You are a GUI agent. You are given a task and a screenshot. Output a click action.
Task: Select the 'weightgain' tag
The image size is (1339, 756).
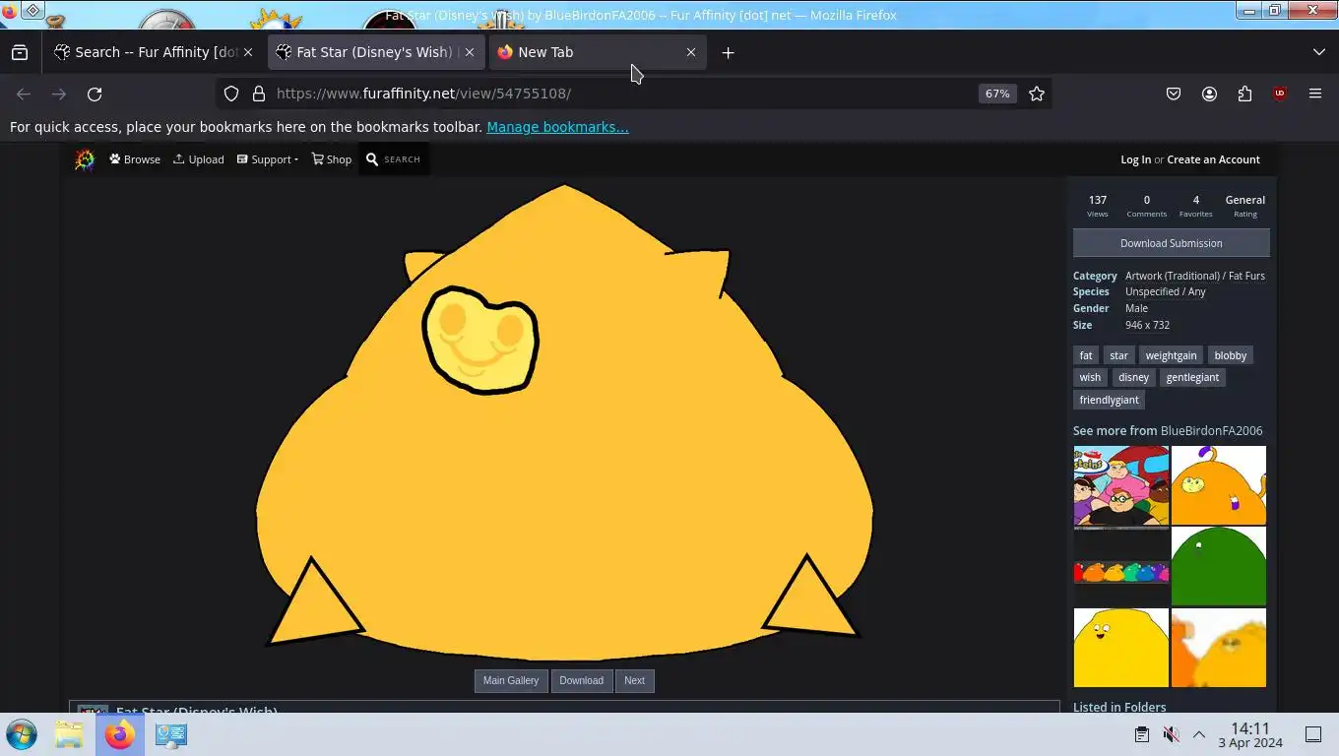(x=1171, y=355)
